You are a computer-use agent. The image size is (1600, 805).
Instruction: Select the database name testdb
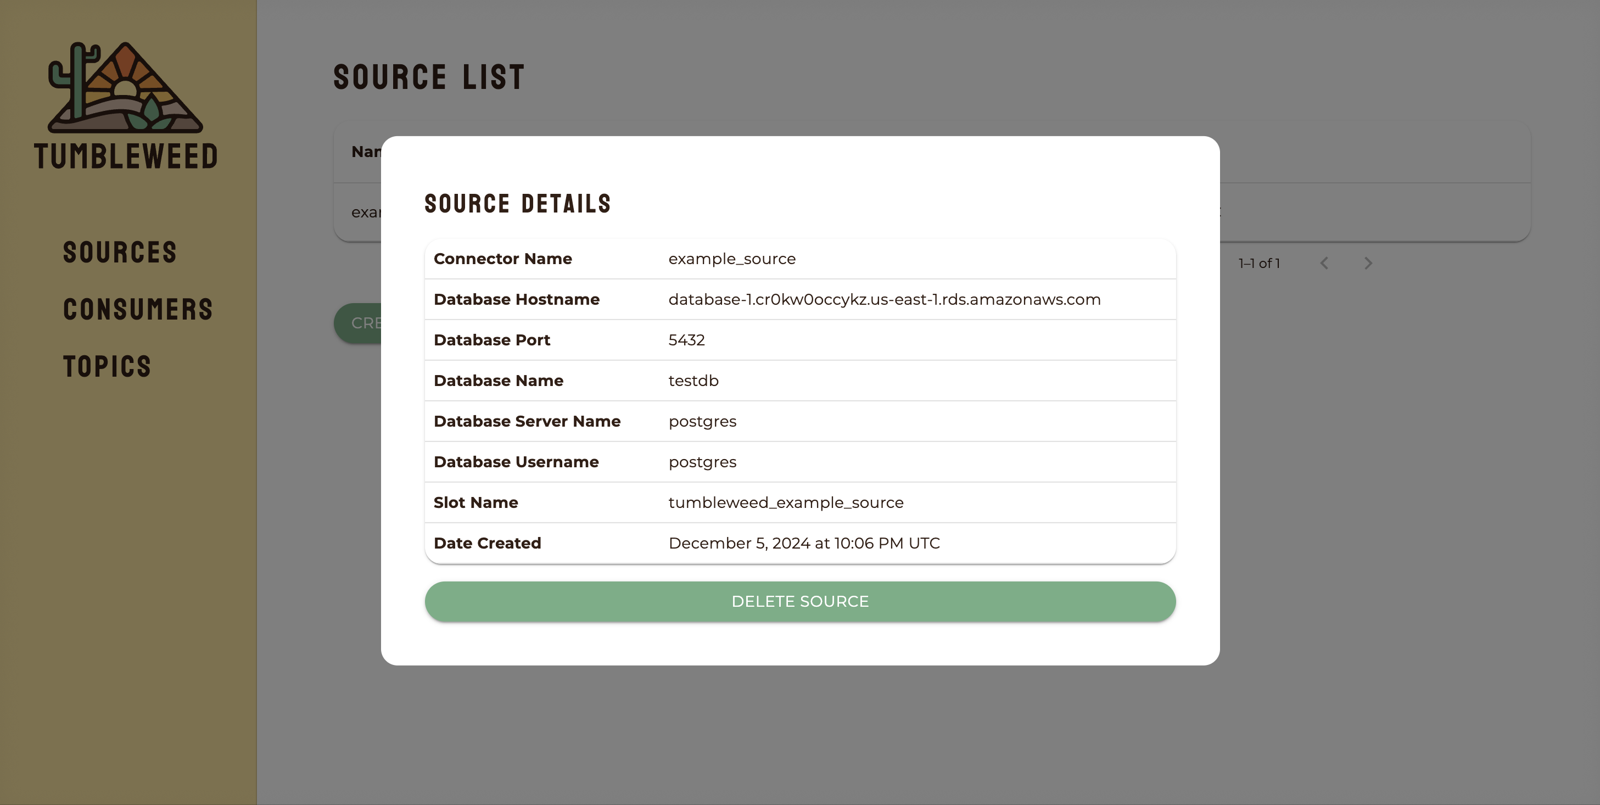pyautogui.click(x=693, y=381)
